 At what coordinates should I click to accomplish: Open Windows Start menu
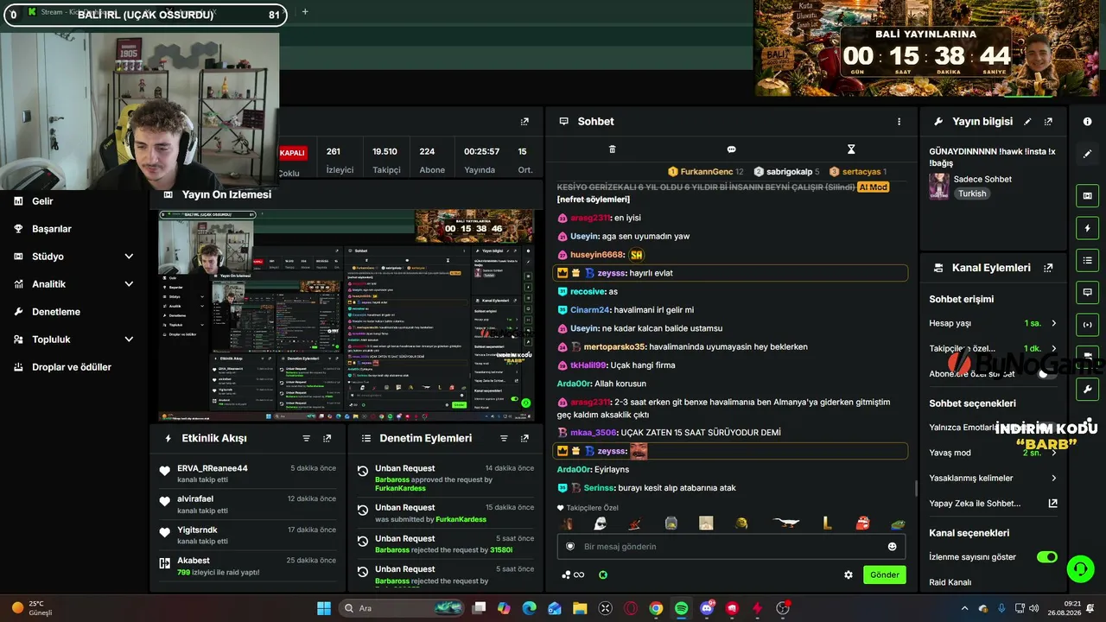[x=324, y=608]
